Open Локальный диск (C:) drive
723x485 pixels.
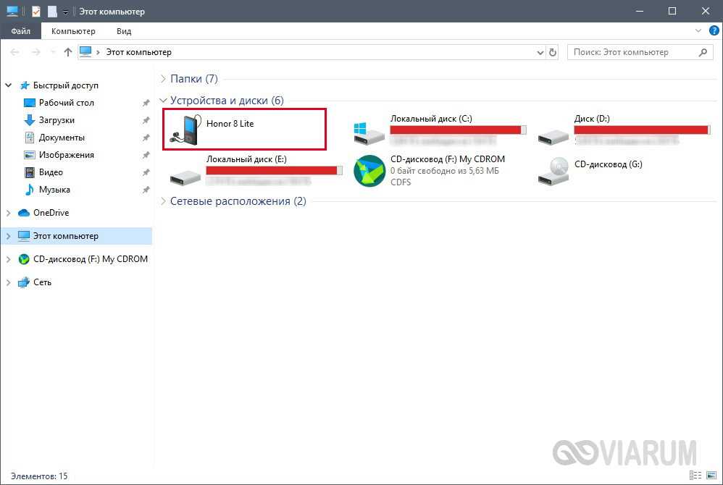[x=430, y=119]
